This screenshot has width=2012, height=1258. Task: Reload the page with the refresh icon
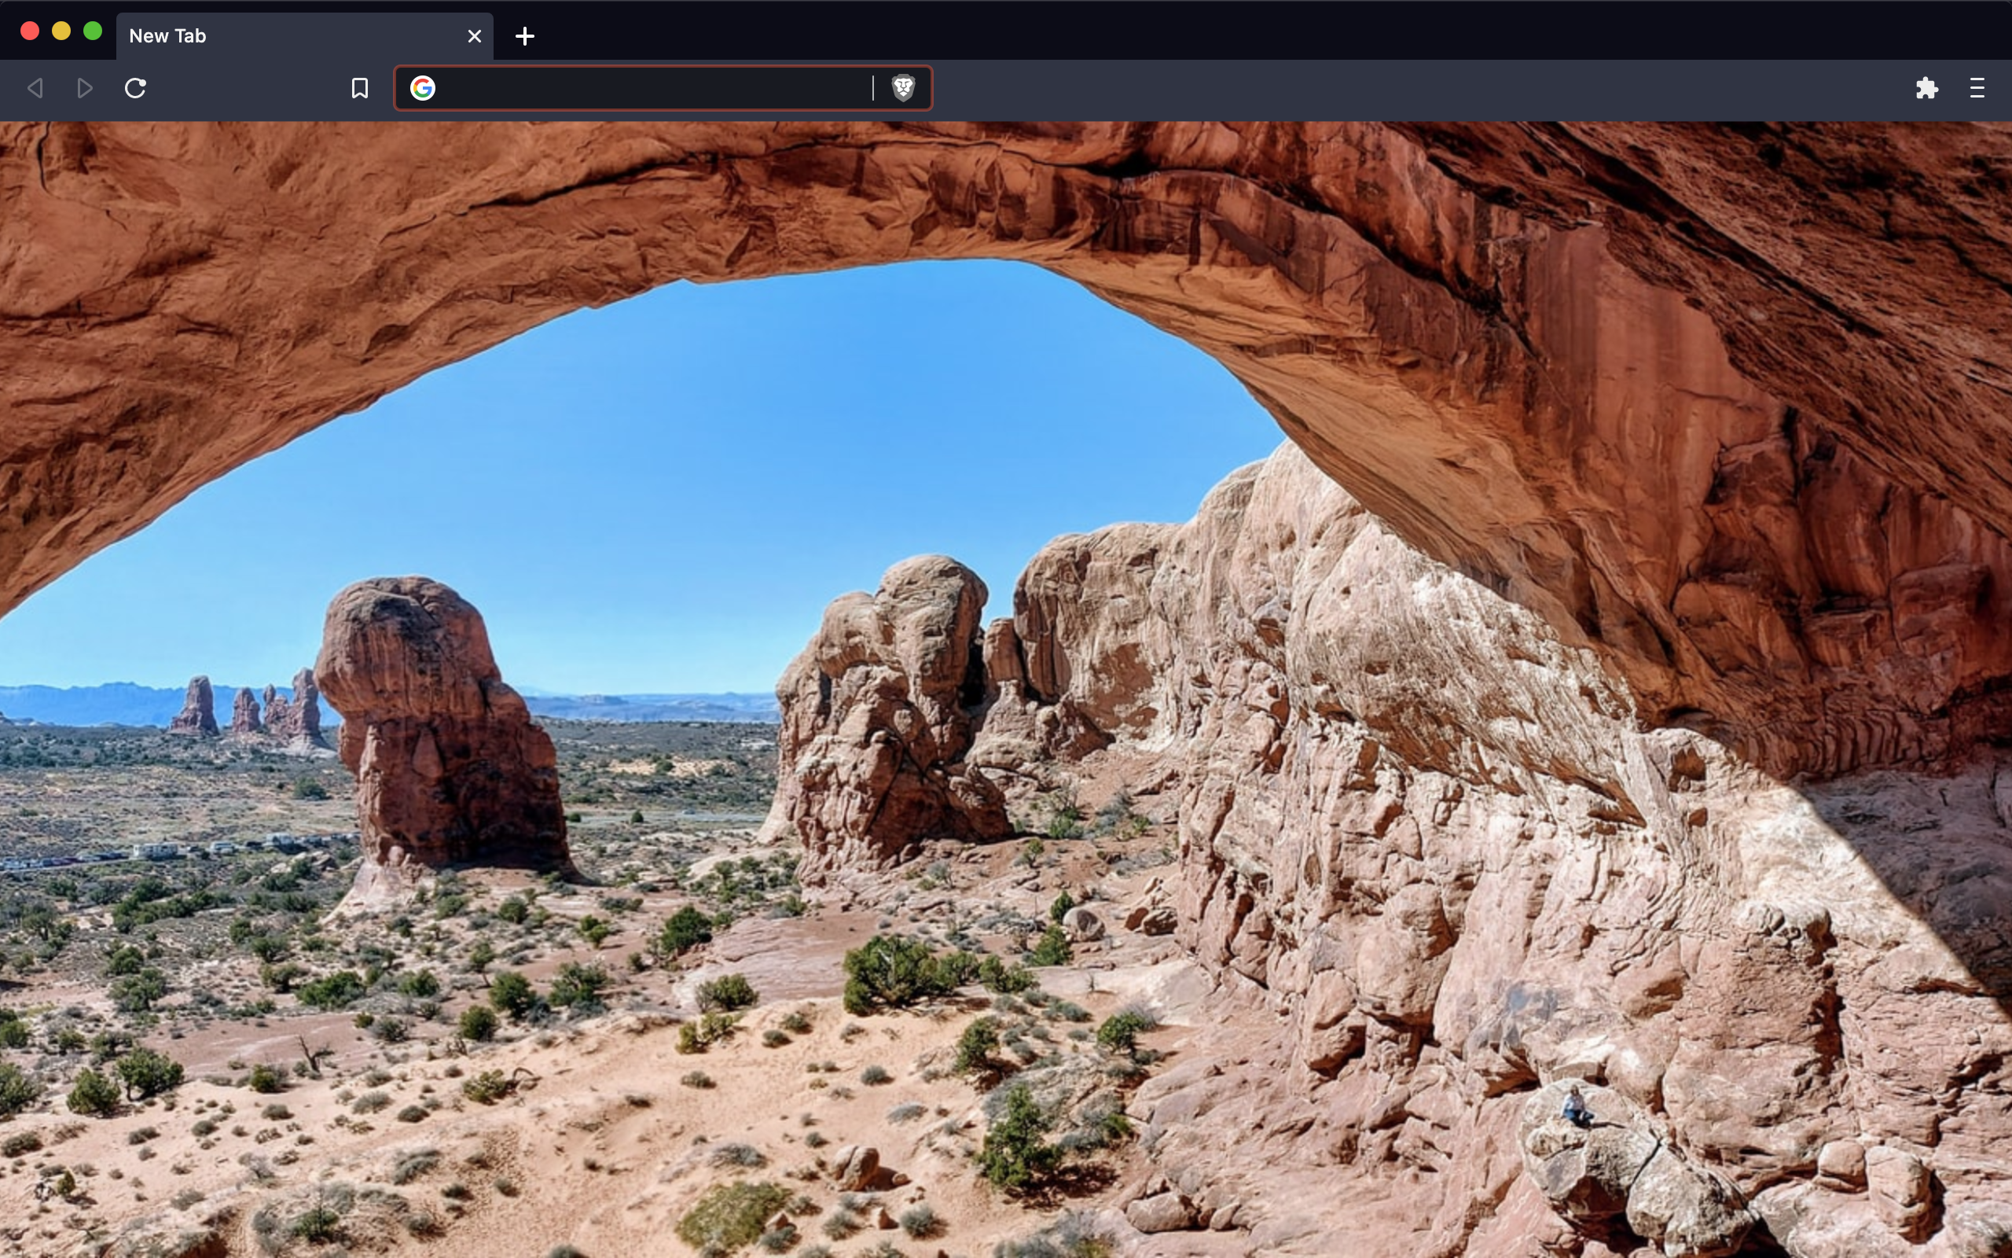click(x=135, y=88)
